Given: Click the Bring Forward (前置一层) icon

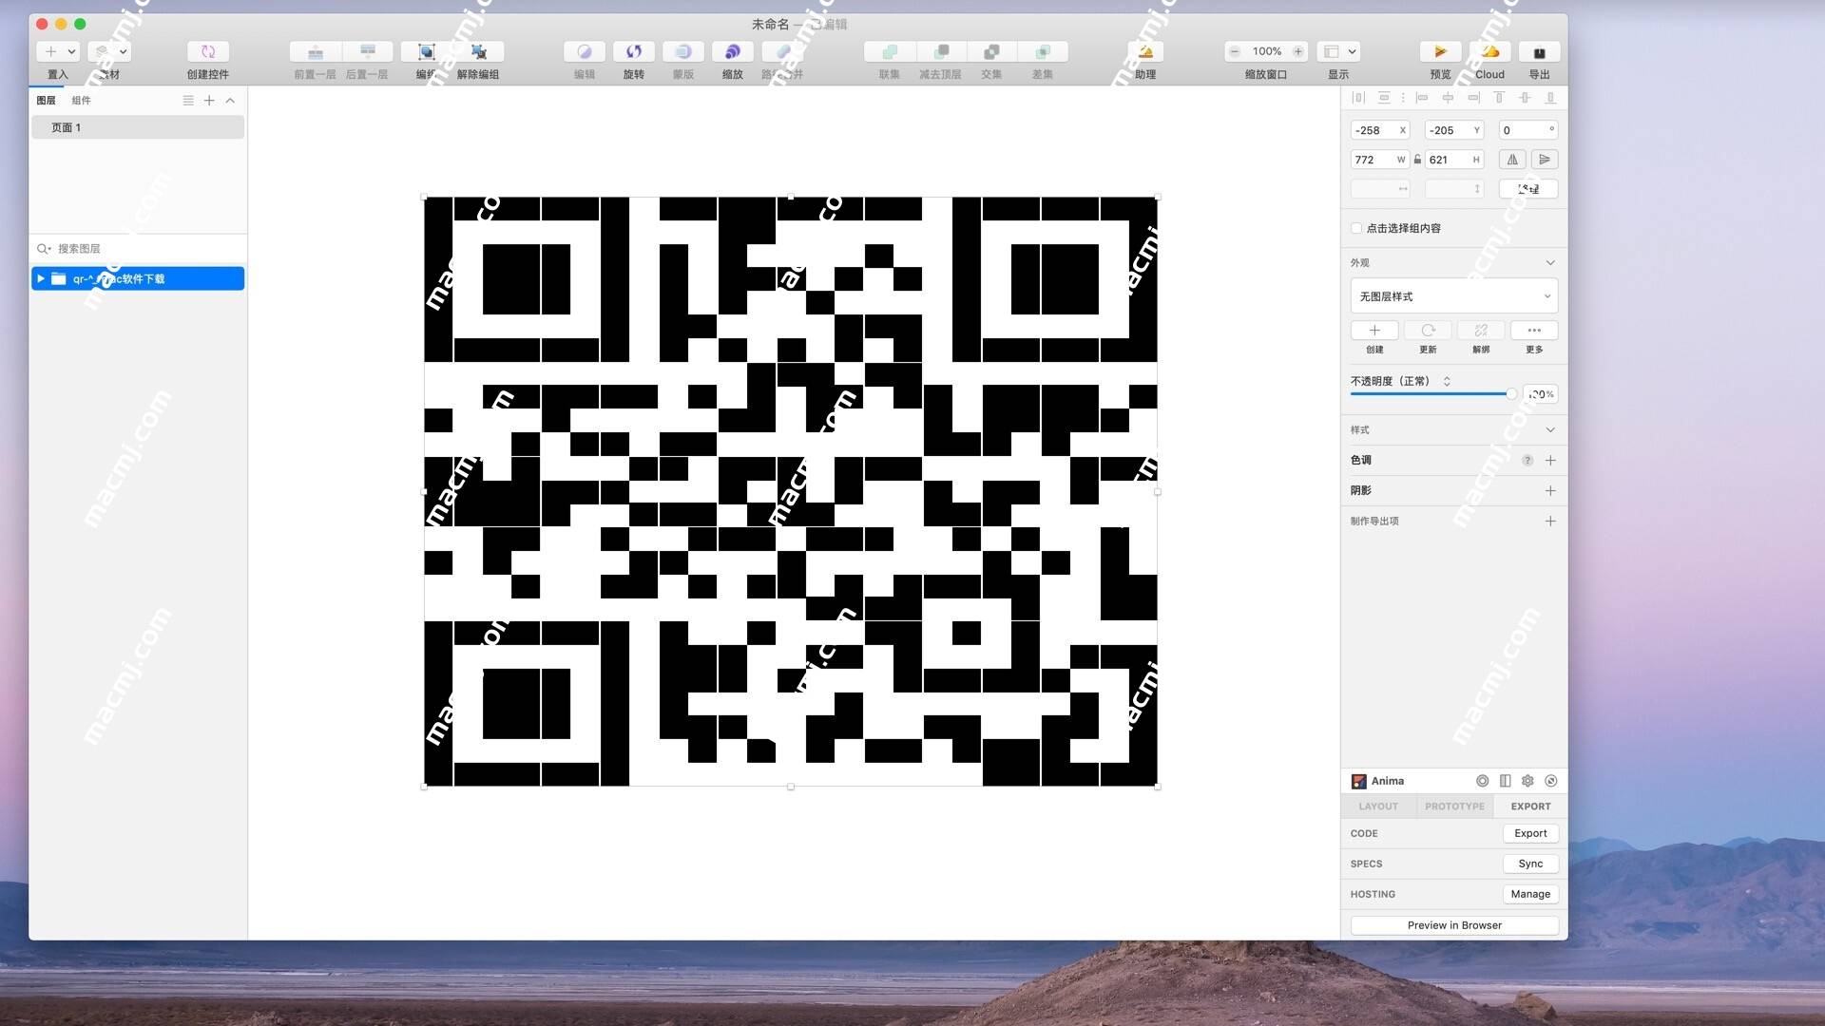Looking at the screenshot, I should 316,51.
